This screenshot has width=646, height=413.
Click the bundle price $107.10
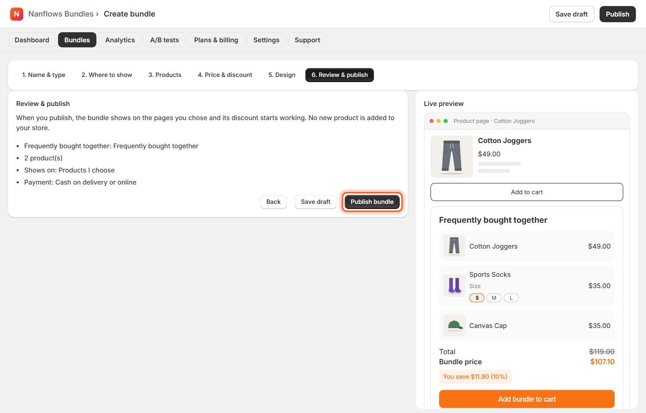click(x=602, y=362)
